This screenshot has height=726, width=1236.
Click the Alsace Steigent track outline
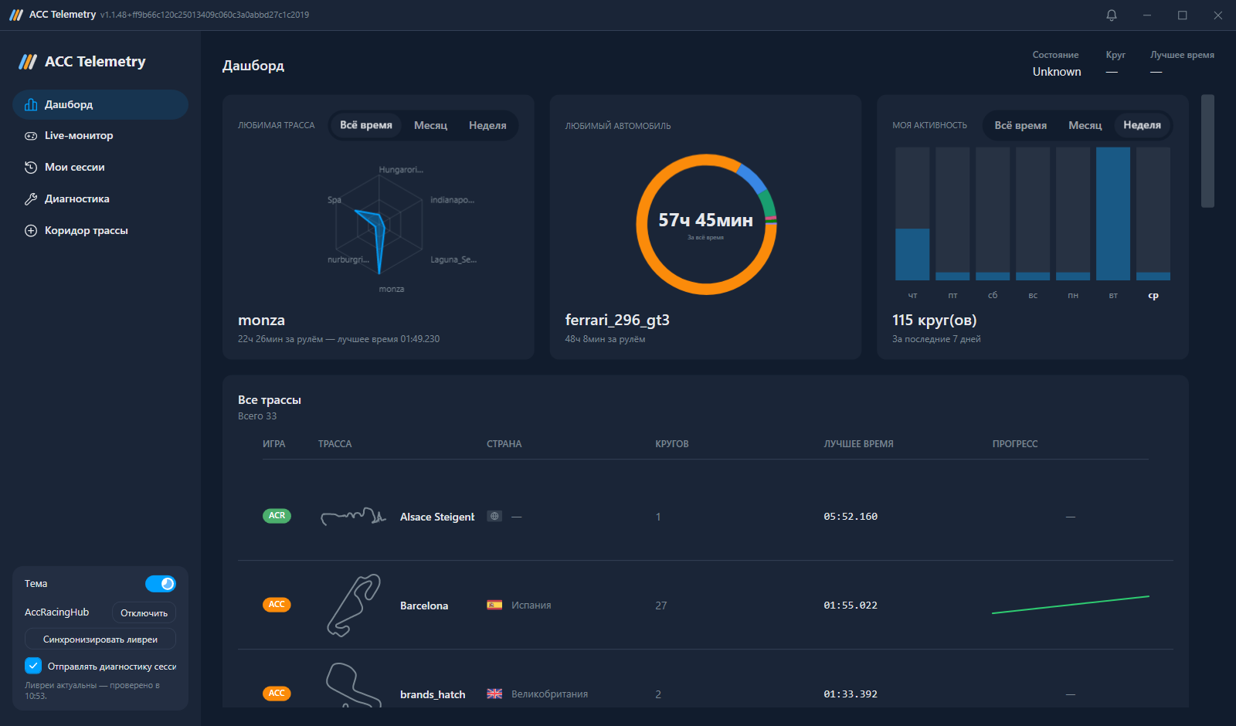point(353,516)
